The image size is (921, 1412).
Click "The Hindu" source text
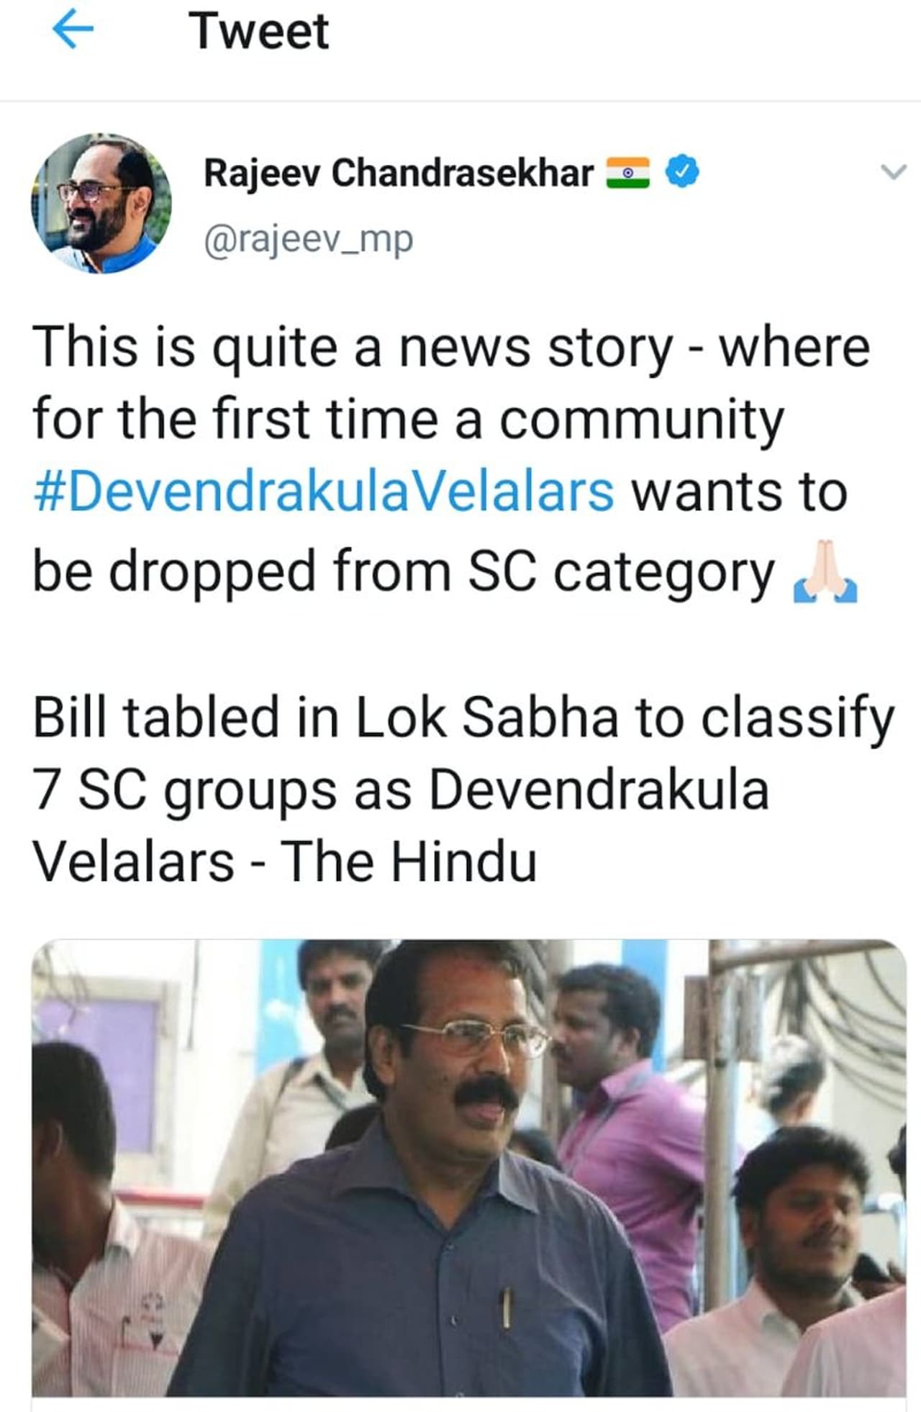pos(409,861)
